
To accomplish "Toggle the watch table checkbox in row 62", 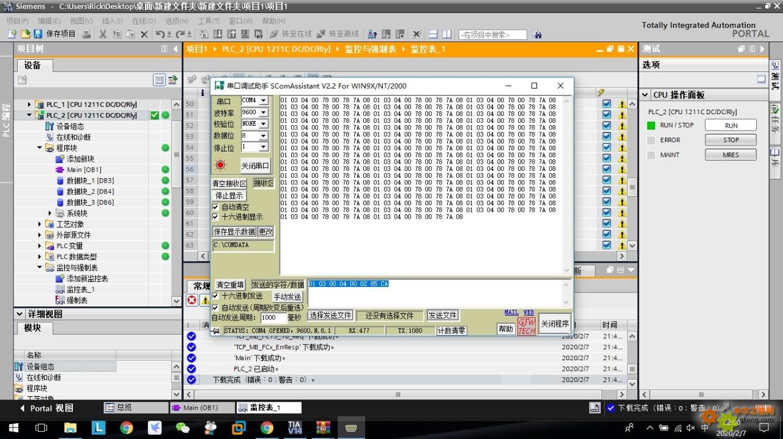I will pos(607,234).
